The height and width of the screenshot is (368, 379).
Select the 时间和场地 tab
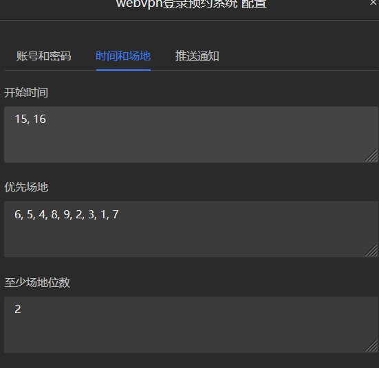tap(123, 56)
